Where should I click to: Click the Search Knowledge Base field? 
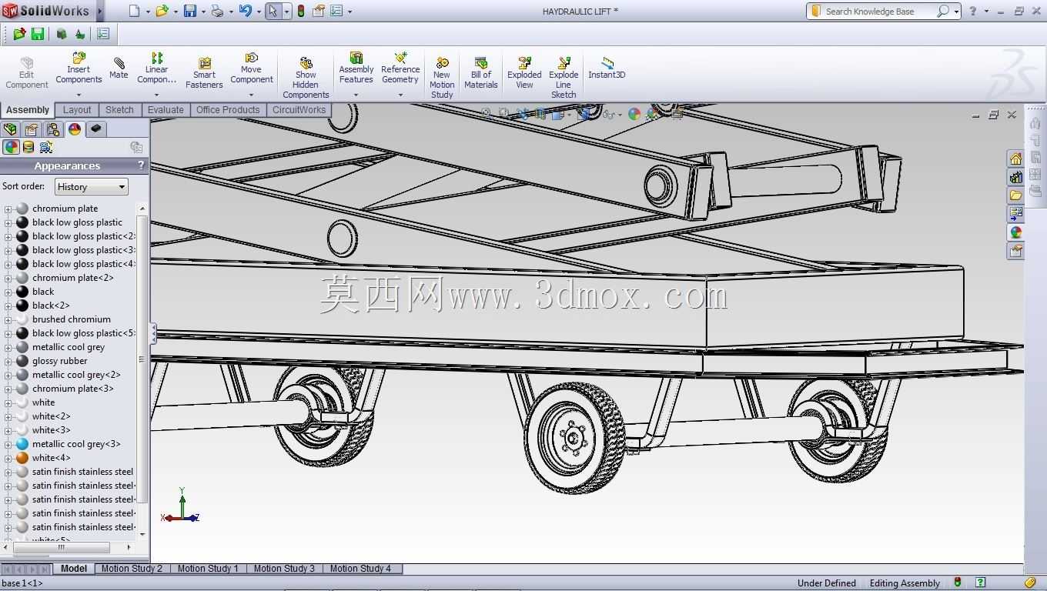pos(878,12)
